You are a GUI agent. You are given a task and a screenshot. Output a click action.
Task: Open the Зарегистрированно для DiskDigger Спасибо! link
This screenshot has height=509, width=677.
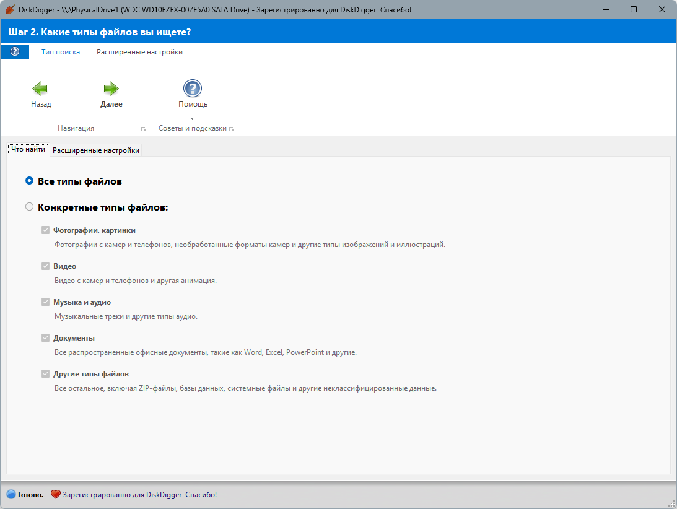click(x=139, y=495)
